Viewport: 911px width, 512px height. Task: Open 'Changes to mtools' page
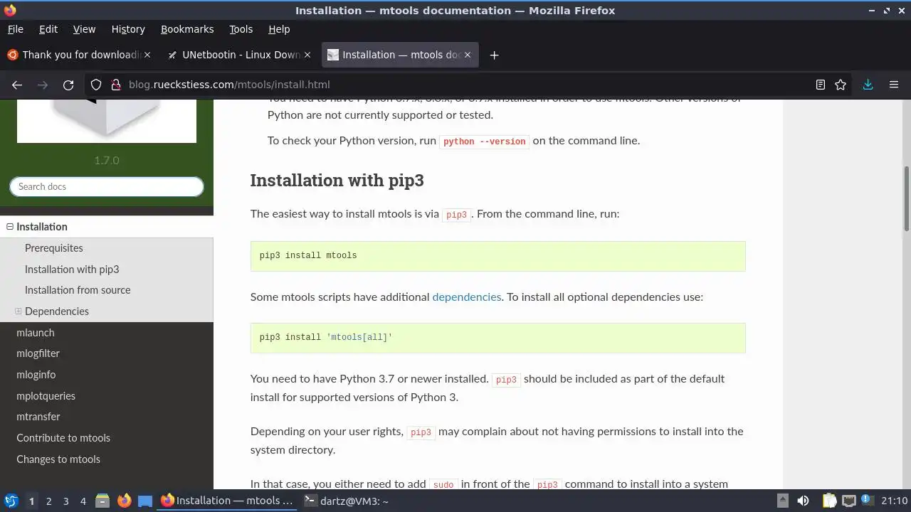coord(58,459)
